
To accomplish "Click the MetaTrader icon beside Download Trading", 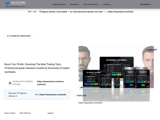I will click(10, 83).
